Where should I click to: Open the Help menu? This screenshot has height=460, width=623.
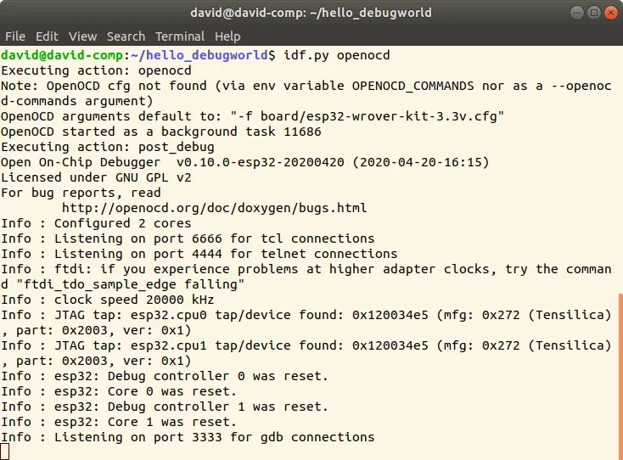click(227, 36)
